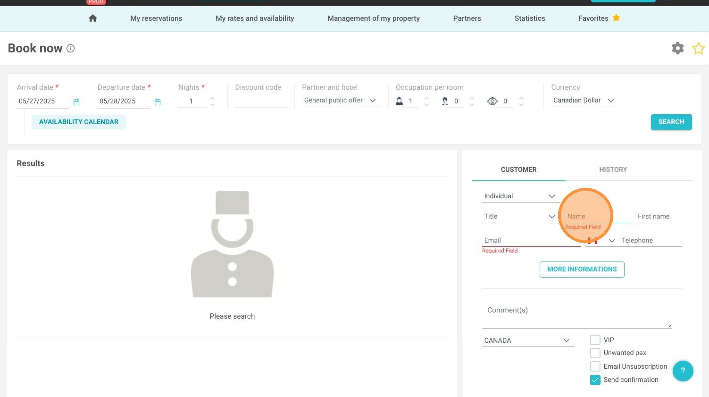Tick the Unwanted pax checkbox
Image resolution: width=709 pixels, height=397 pixels.
pyautogui.click(x=595, y=353)
